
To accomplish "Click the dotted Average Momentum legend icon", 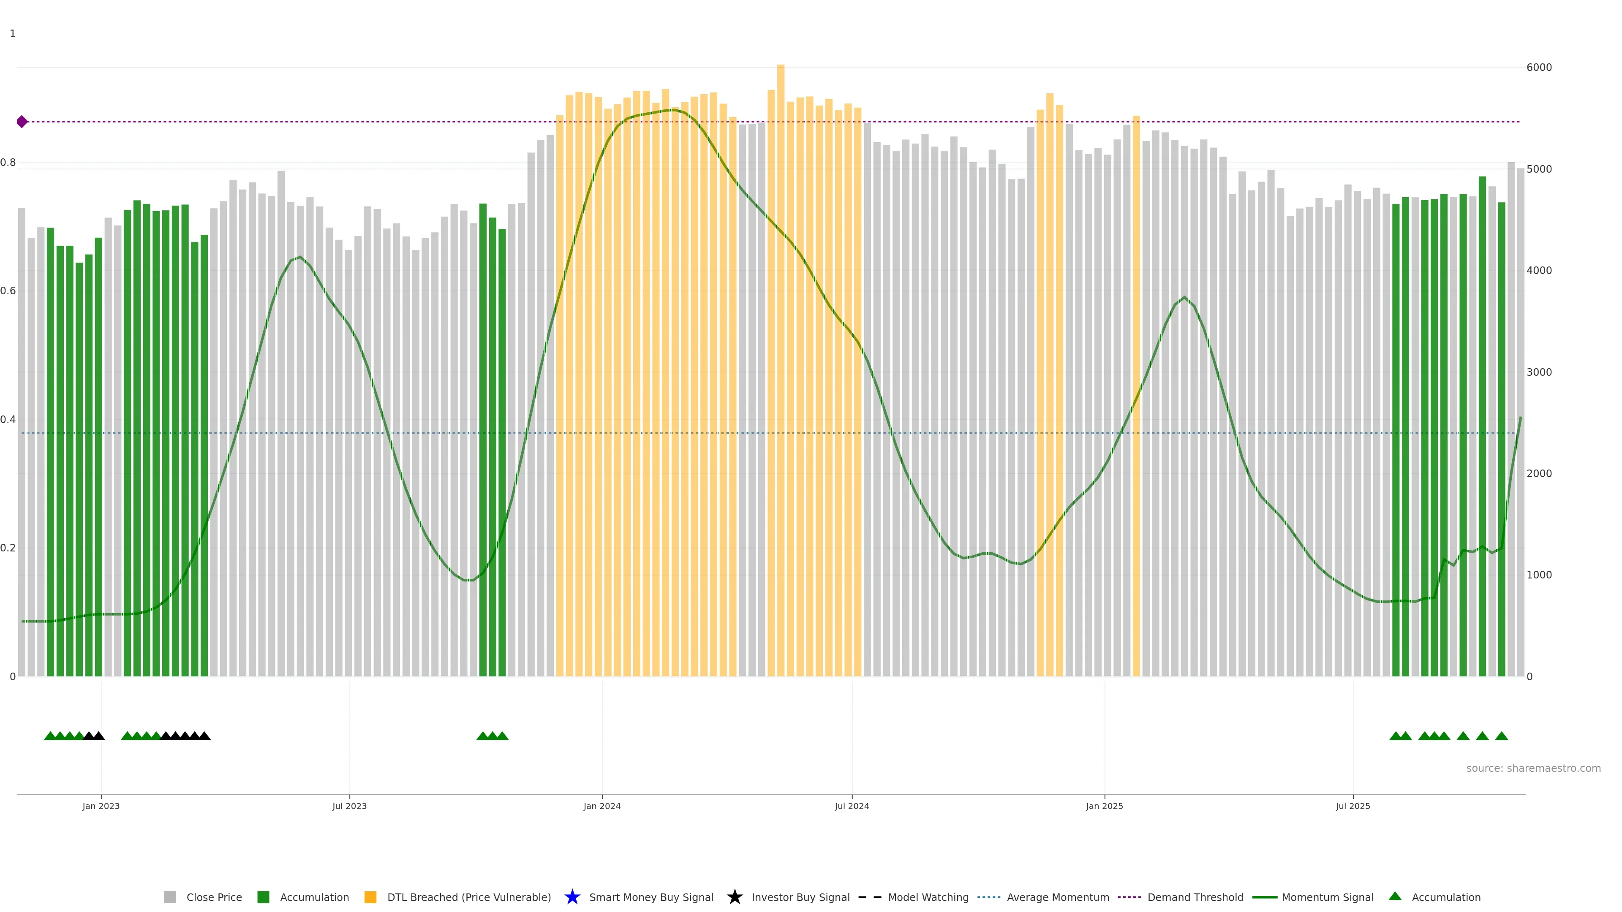I will point(988,897).
